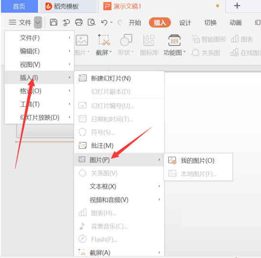Open the 设计 ribbon tab
The height and width of the screenshot is (258, 261).
coord(185,22)
